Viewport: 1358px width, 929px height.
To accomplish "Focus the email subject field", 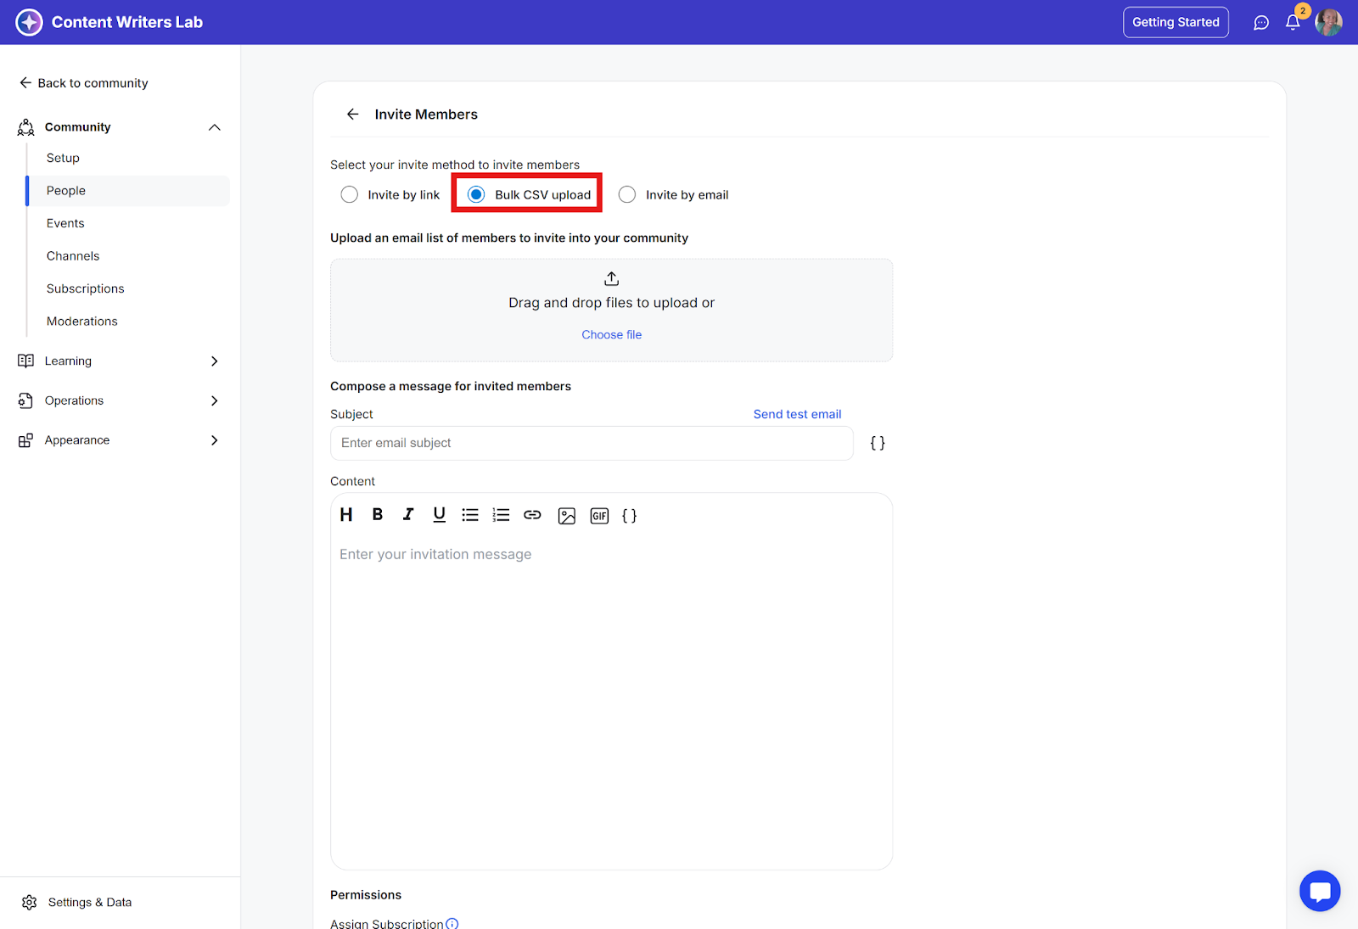I will pyautogui.click(x=592, y=443).
